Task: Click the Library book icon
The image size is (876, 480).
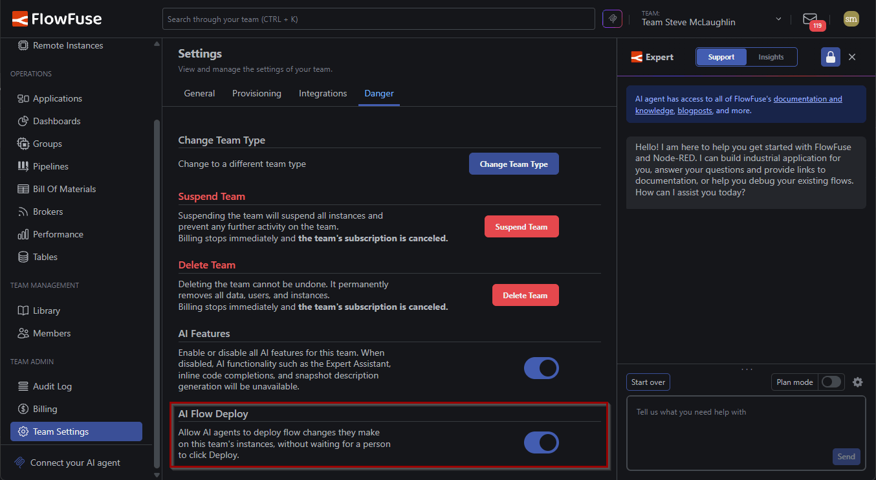Action: tap(23, 311)
